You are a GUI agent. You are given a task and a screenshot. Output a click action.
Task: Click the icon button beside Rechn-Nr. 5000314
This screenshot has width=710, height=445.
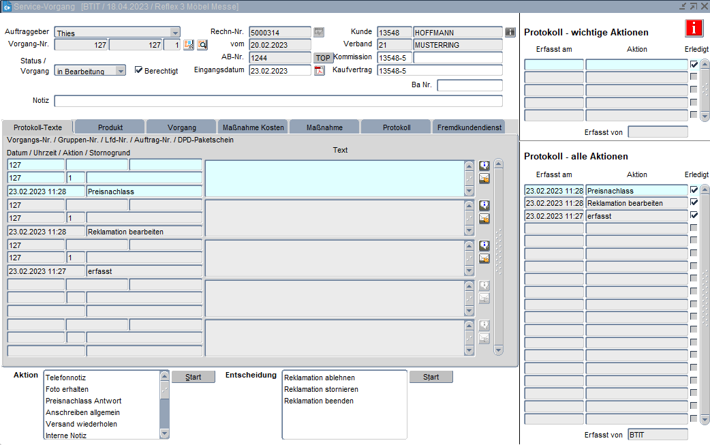coord(319,32)
